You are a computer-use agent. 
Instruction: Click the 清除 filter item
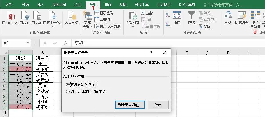(205, 13)
